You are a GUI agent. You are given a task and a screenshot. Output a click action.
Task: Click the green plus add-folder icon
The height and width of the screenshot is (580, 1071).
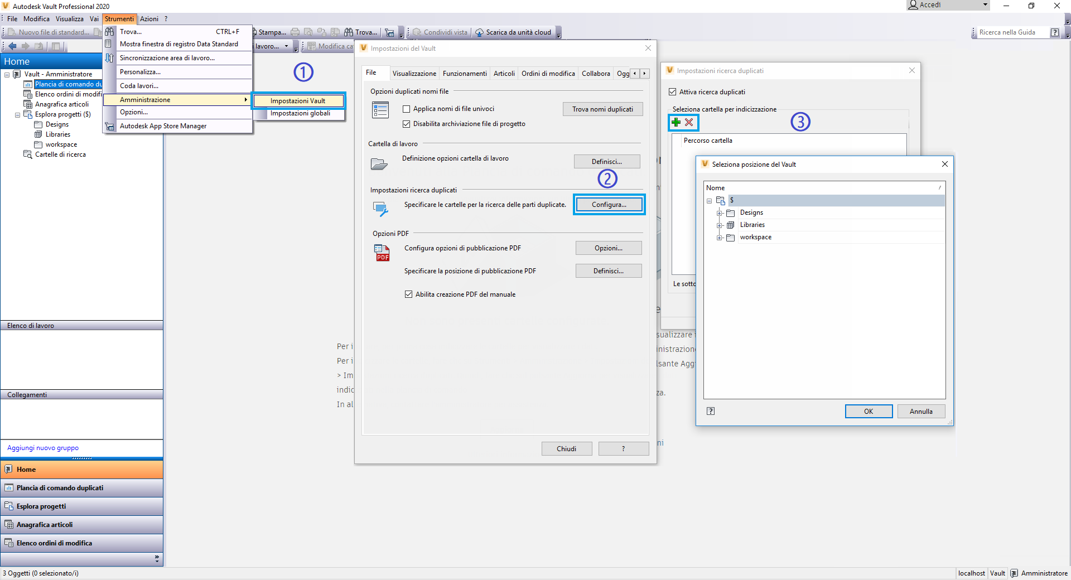[x=676, y=122]
